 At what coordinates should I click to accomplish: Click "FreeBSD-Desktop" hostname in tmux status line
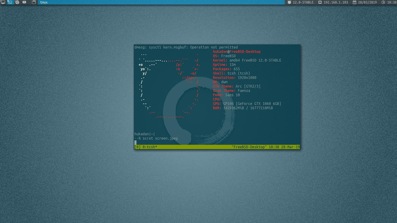[249, 147]
